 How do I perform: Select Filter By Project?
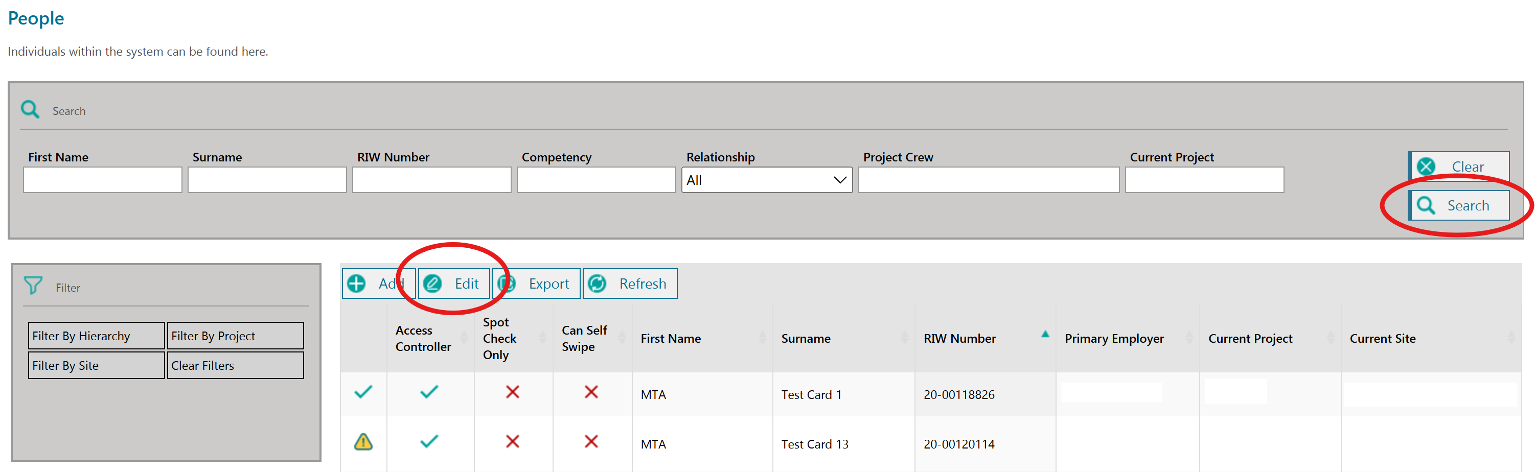[235, 336]
